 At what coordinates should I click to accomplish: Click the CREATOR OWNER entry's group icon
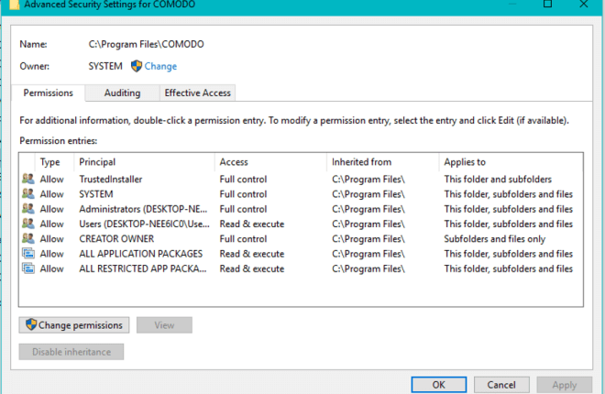click(x=28, y=238)
